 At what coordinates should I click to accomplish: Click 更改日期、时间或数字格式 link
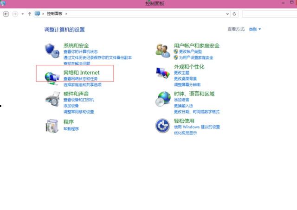pyautogui.click(x=197, y=112)
